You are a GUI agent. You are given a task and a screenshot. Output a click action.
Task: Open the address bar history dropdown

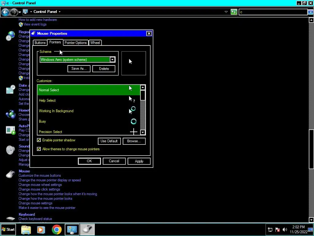226,12
